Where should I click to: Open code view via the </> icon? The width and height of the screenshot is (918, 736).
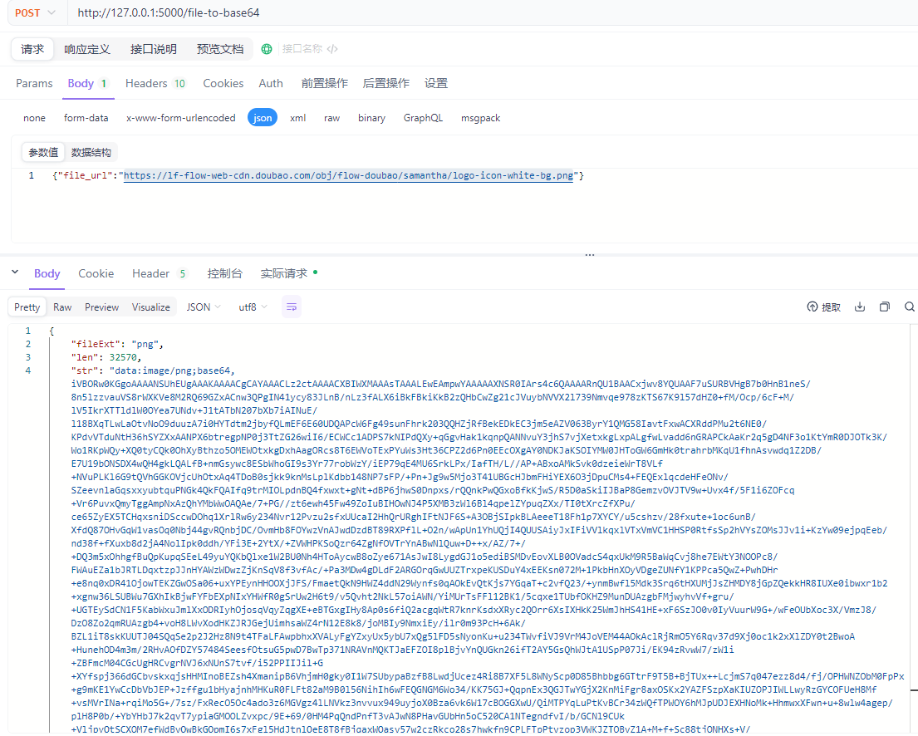[331, 49]
